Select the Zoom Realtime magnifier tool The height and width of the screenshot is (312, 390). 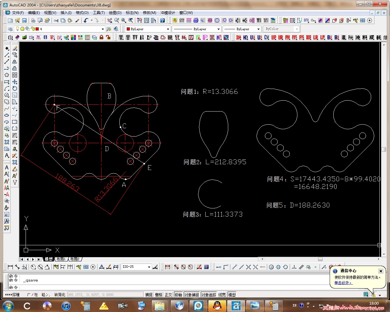(116, 20)
